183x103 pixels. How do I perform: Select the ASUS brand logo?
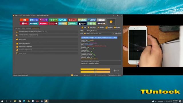pos(101,20)
